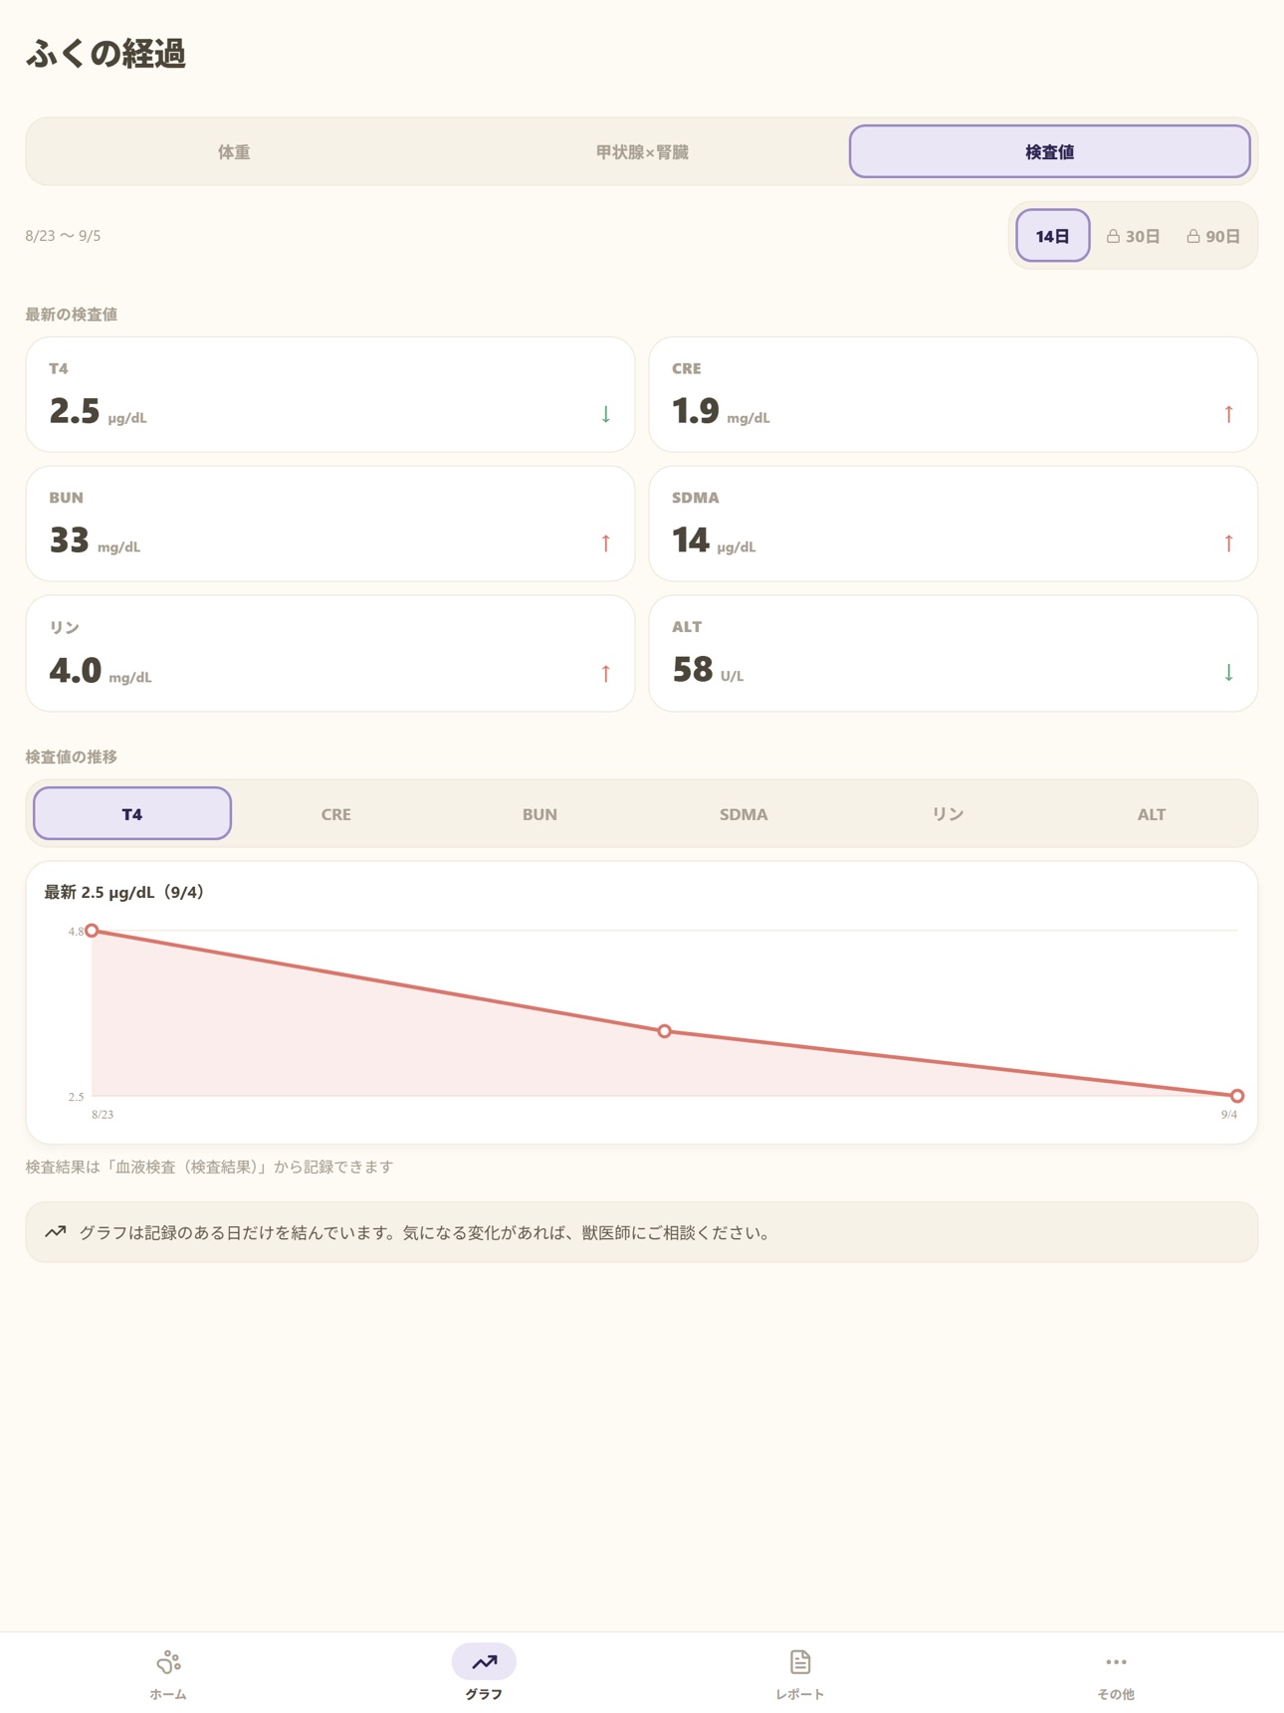Click the lock icon on 30日
Screen dimensions: 1284x1713
1114,236
